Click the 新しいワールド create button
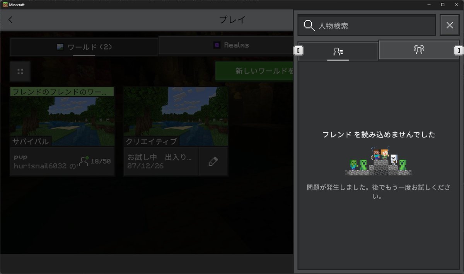The height and width of the screenshot is (274, 464). click(254, 71)
